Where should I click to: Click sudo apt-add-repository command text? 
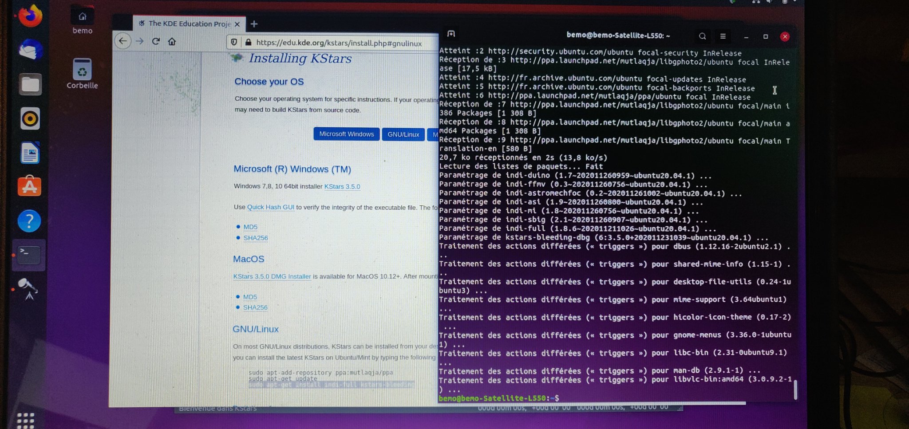[x=320, y=372]
